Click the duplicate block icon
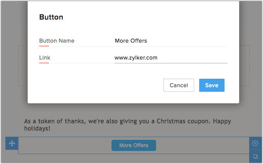 pyautogui.click(x=255, y=157)
